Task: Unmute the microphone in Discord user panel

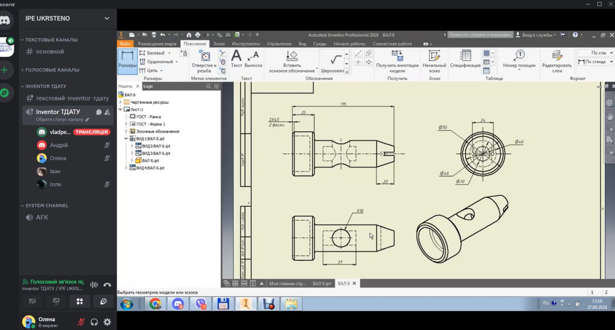Action: (x=82, y=322)
